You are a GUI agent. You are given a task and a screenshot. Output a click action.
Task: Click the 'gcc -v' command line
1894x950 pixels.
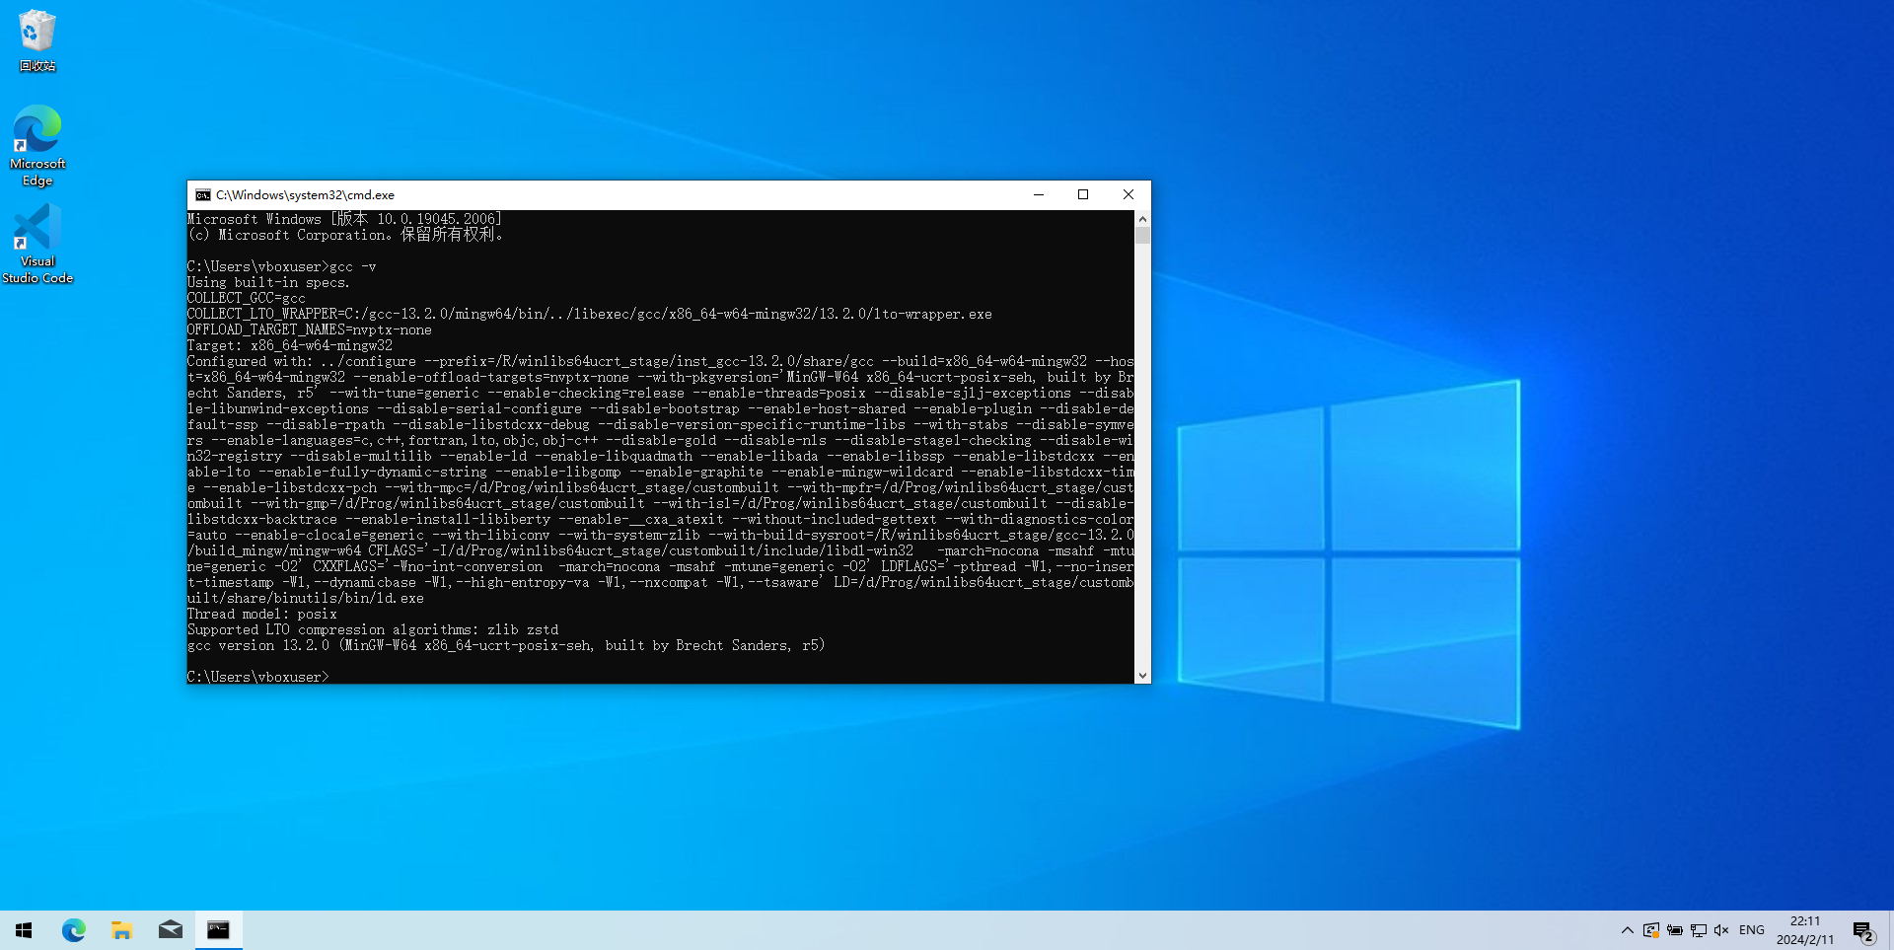pos(282,267)
